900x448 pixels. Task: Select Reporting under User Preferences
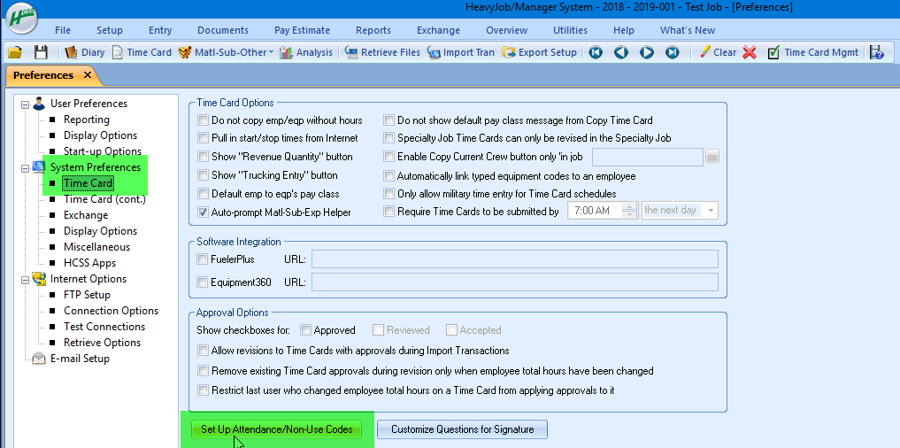tap(86, 120)
